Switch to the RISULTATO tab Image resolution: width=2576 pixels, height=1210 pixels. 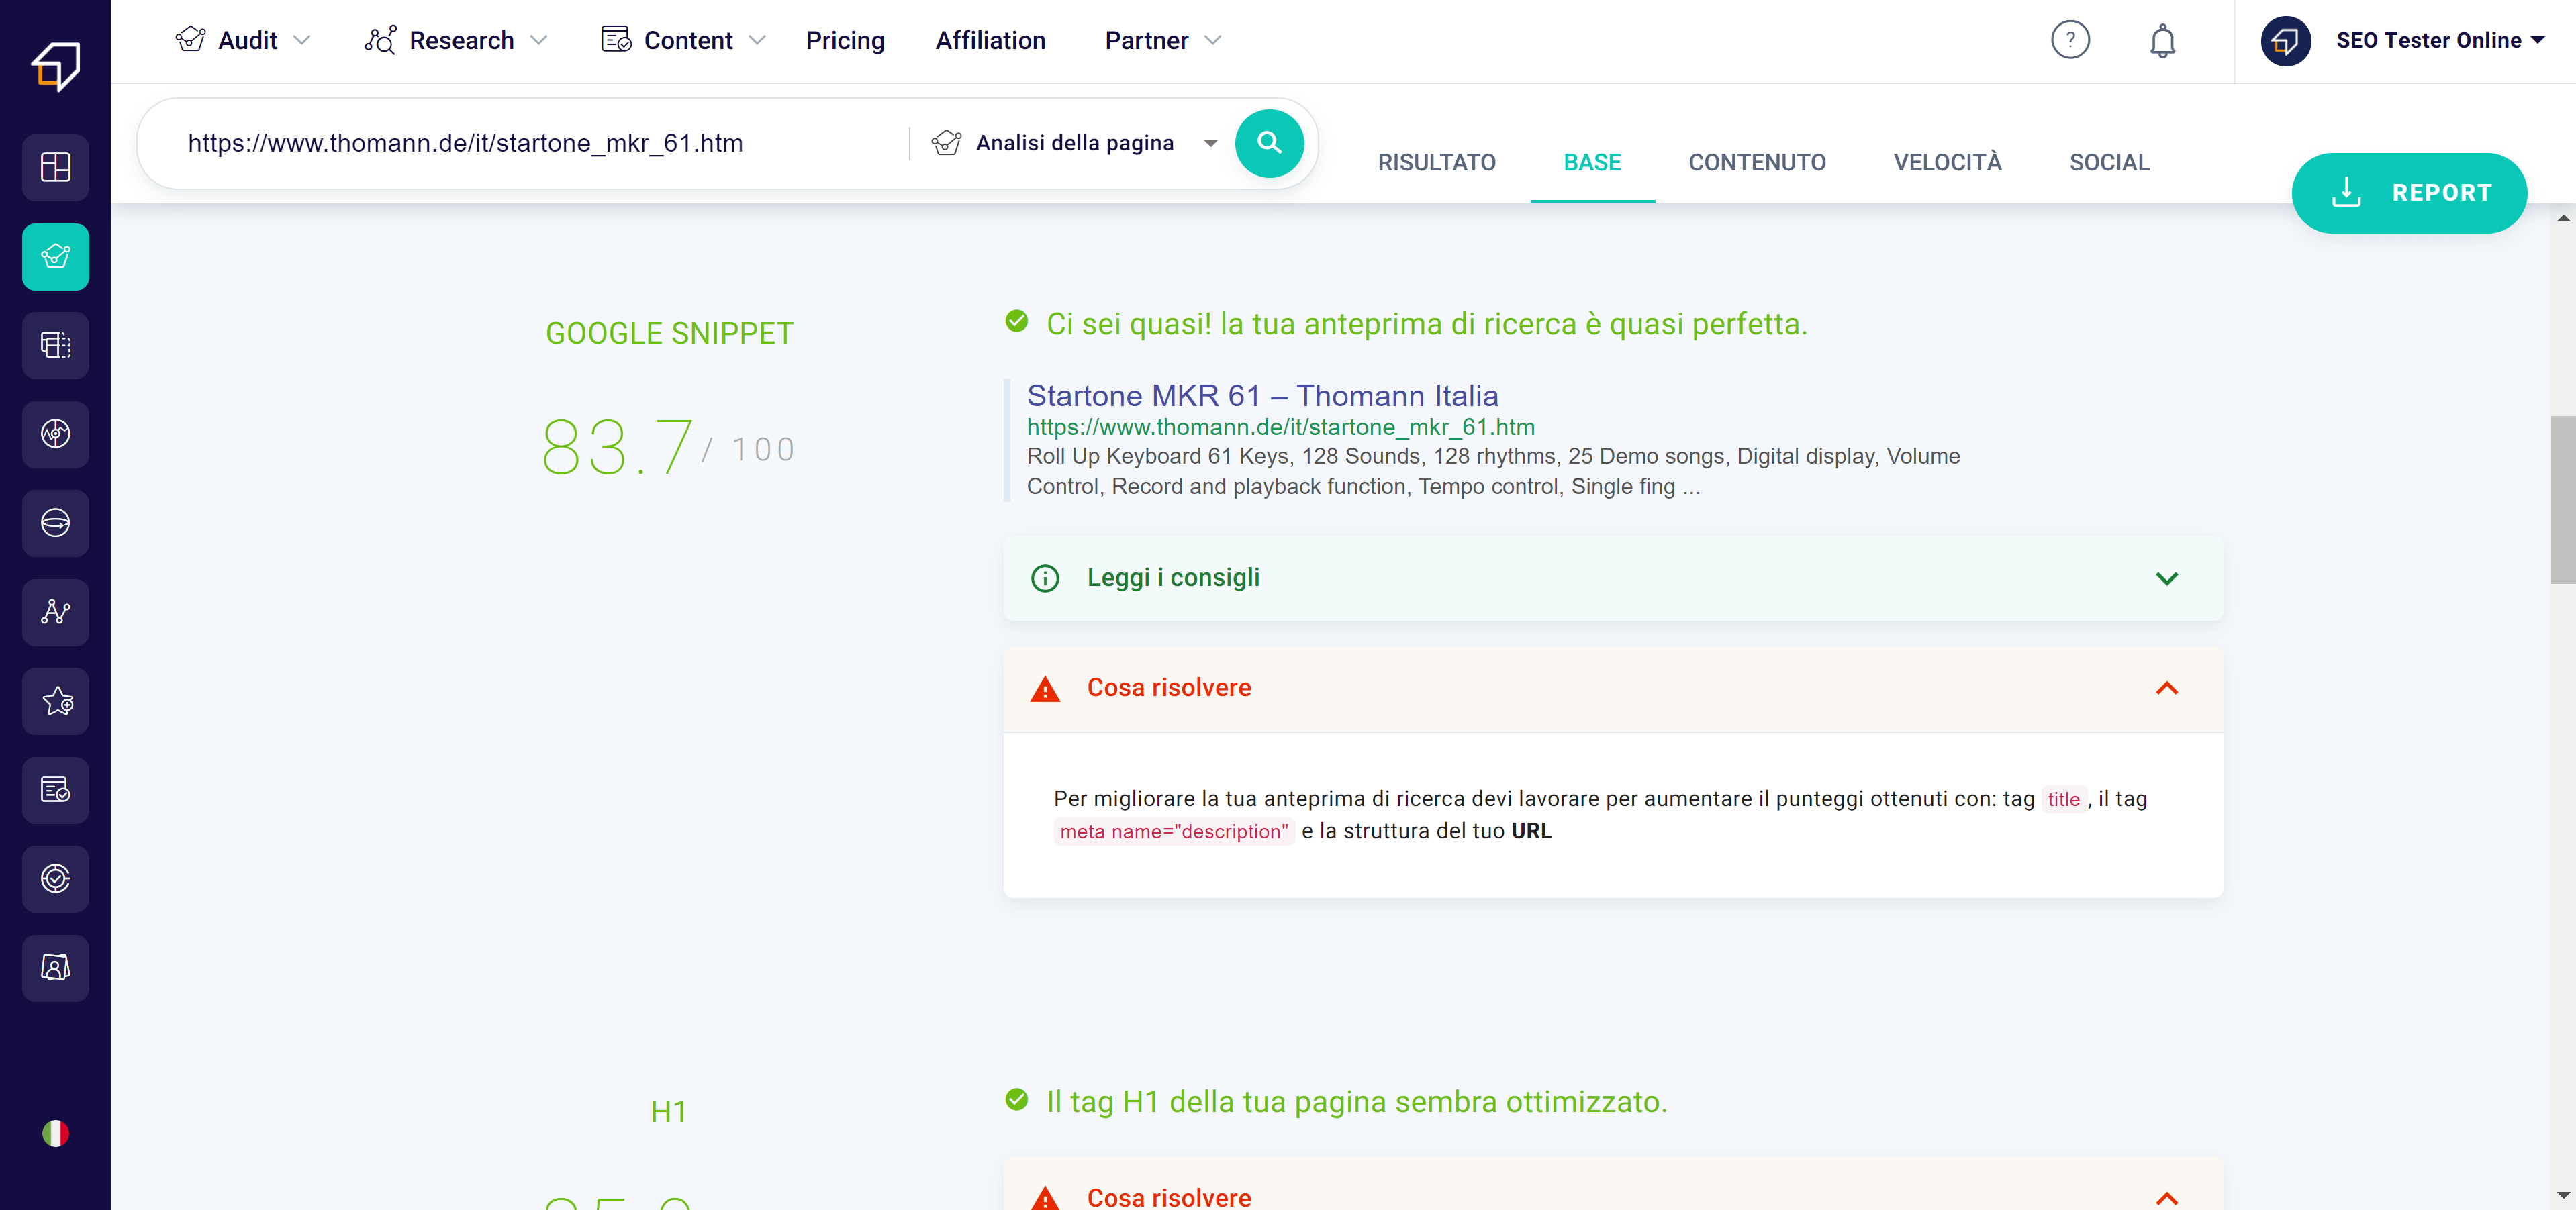coord(1436,162)
